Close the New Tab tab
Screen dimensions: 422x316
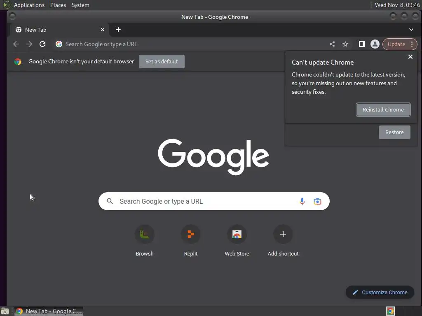click(103, 30)
